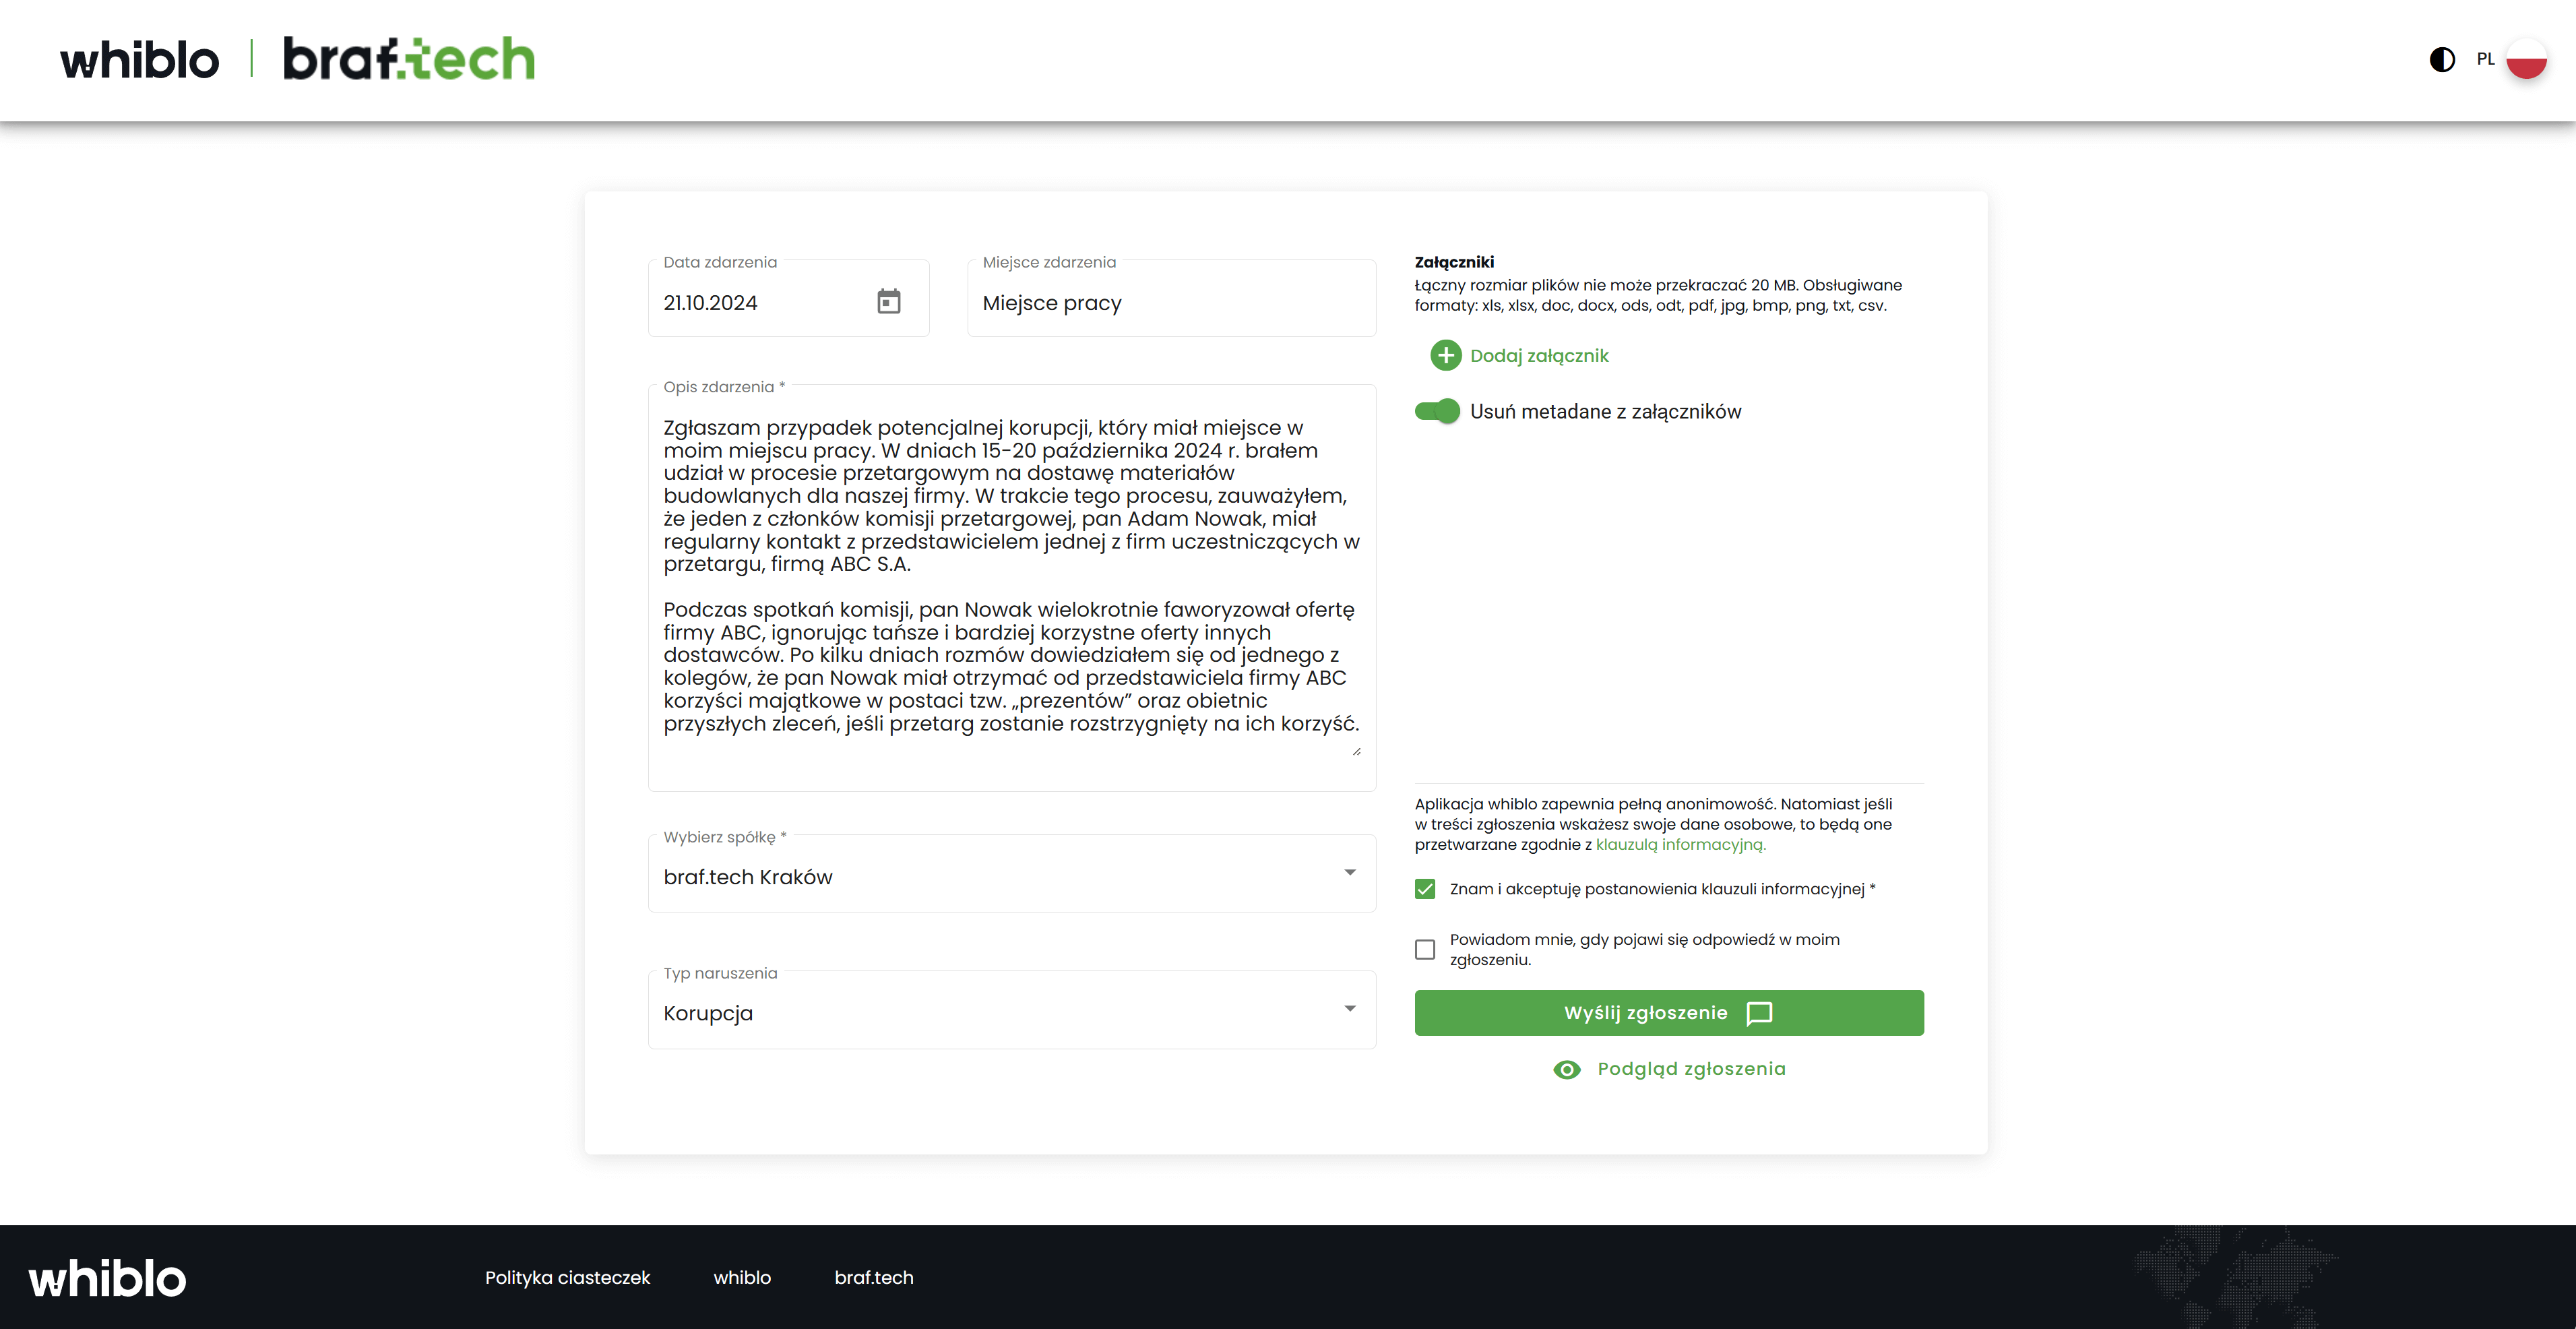Click 'Wyślij zgłoszenie' submit button
Viewport: 2576px width, 1329px height.
click(1669, 1013)
